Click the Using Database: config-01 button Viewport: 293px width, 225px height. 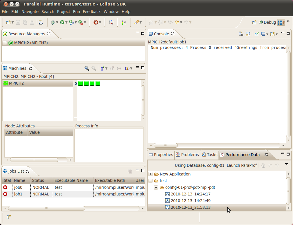coord(199,165)
